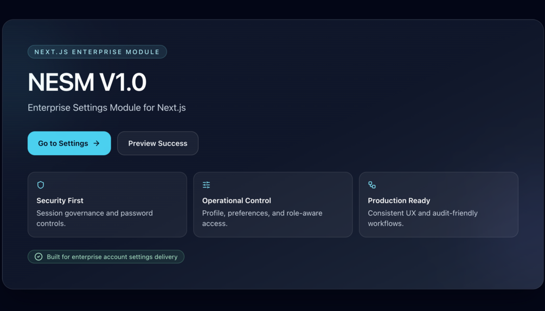545x311 pixels.
Task: Click the workflow icon in Production Ready card
Action: (x=372, y=185)
